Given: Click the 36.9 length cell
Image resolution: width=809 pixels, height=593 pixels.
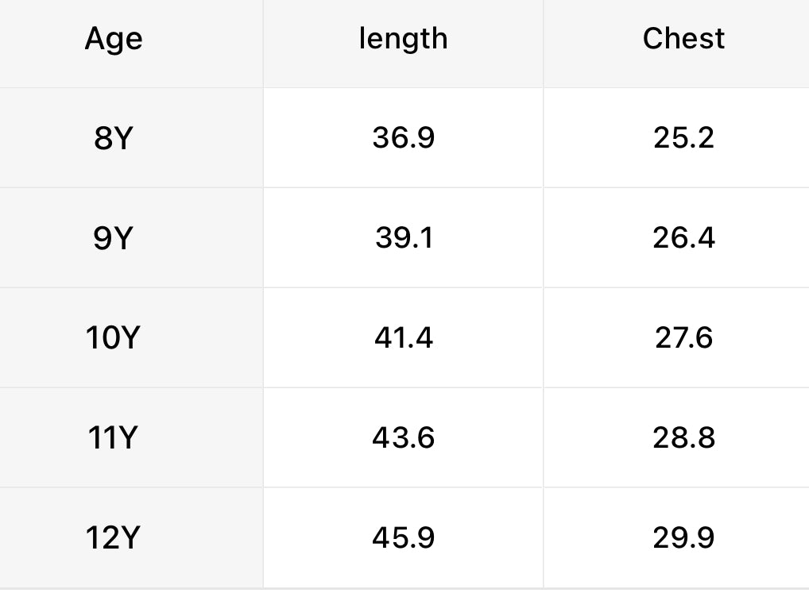Looking at the screenshot, I should pyautogui.click(x=404, y=138).
